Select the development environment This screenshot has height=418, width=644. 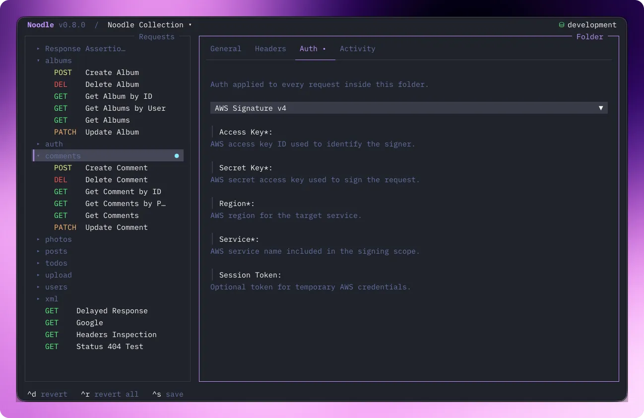click(x=587, y=25)
